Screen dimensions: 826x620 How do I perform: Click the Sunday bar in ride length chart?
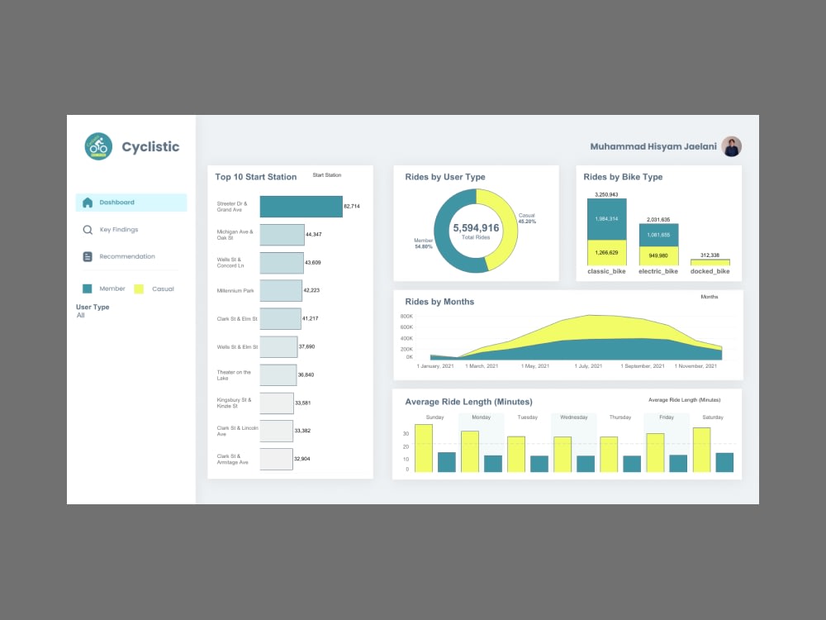pyautogui.click(x=424, y=446)
